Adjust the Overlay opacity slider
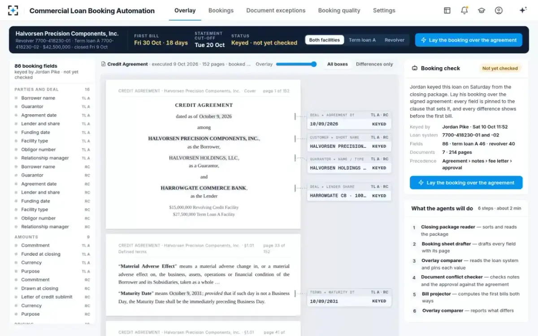The image size is (538, 336). point(296,64)
